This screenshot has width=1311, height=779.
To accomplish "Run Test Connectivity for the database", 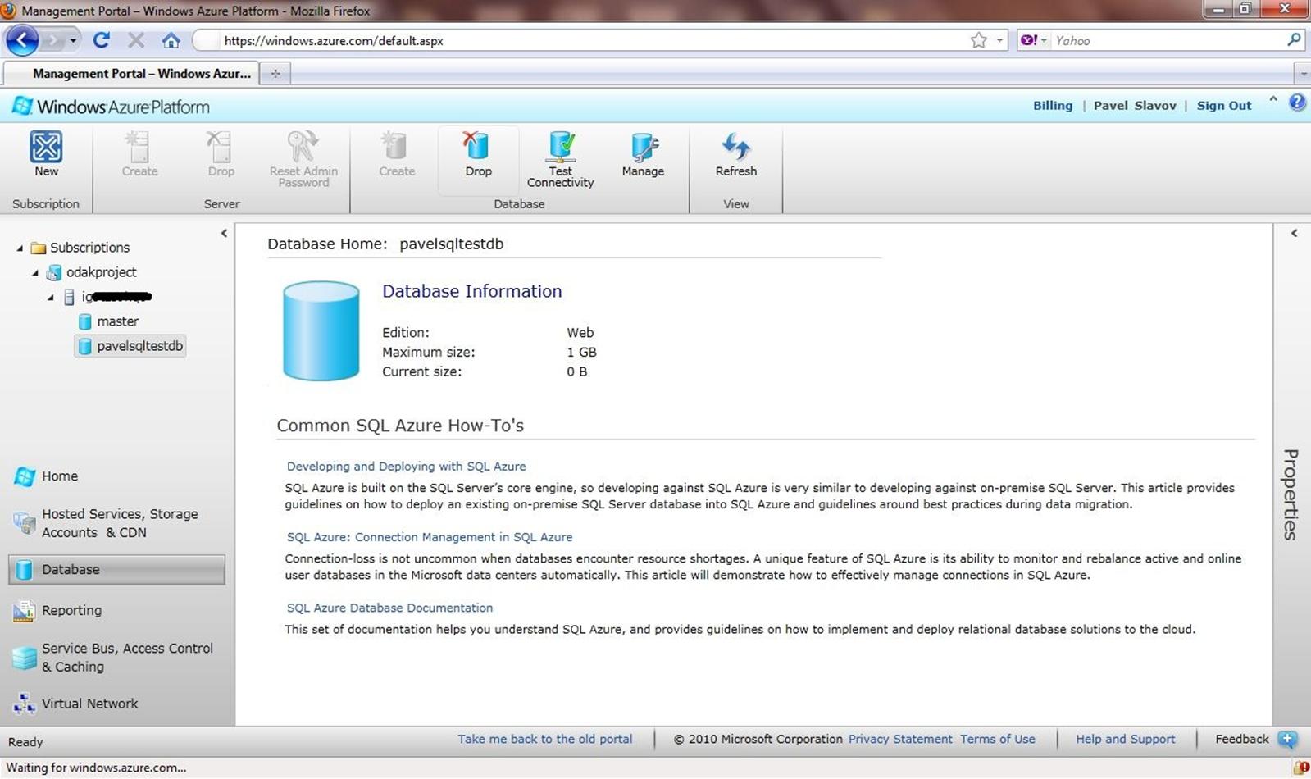I will pos(561,159).
